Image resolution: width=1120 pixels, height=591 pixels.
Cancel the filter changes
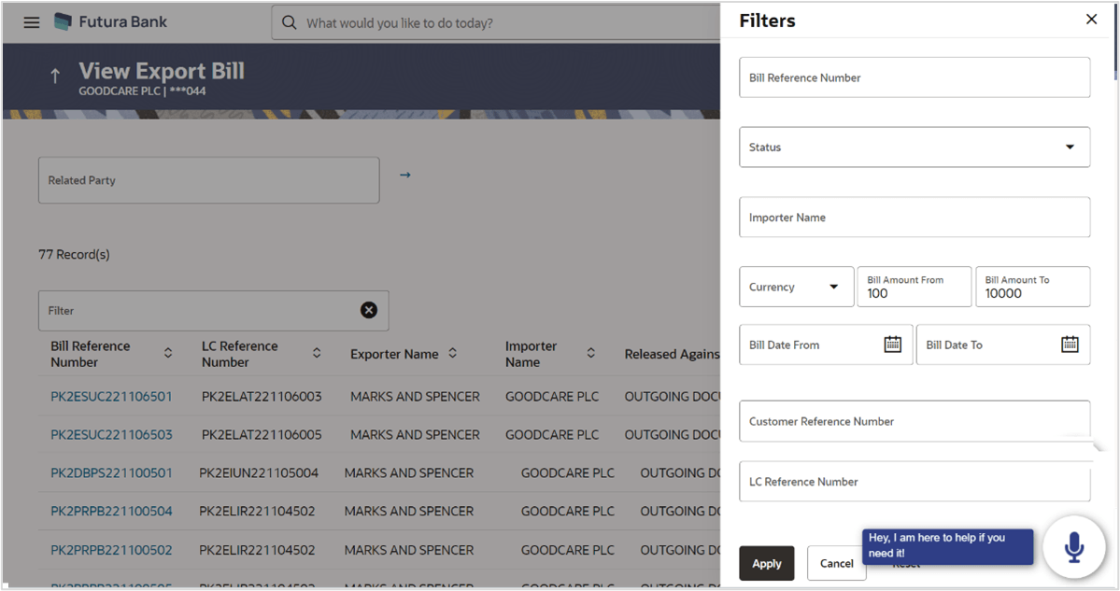tap(836, 563)
